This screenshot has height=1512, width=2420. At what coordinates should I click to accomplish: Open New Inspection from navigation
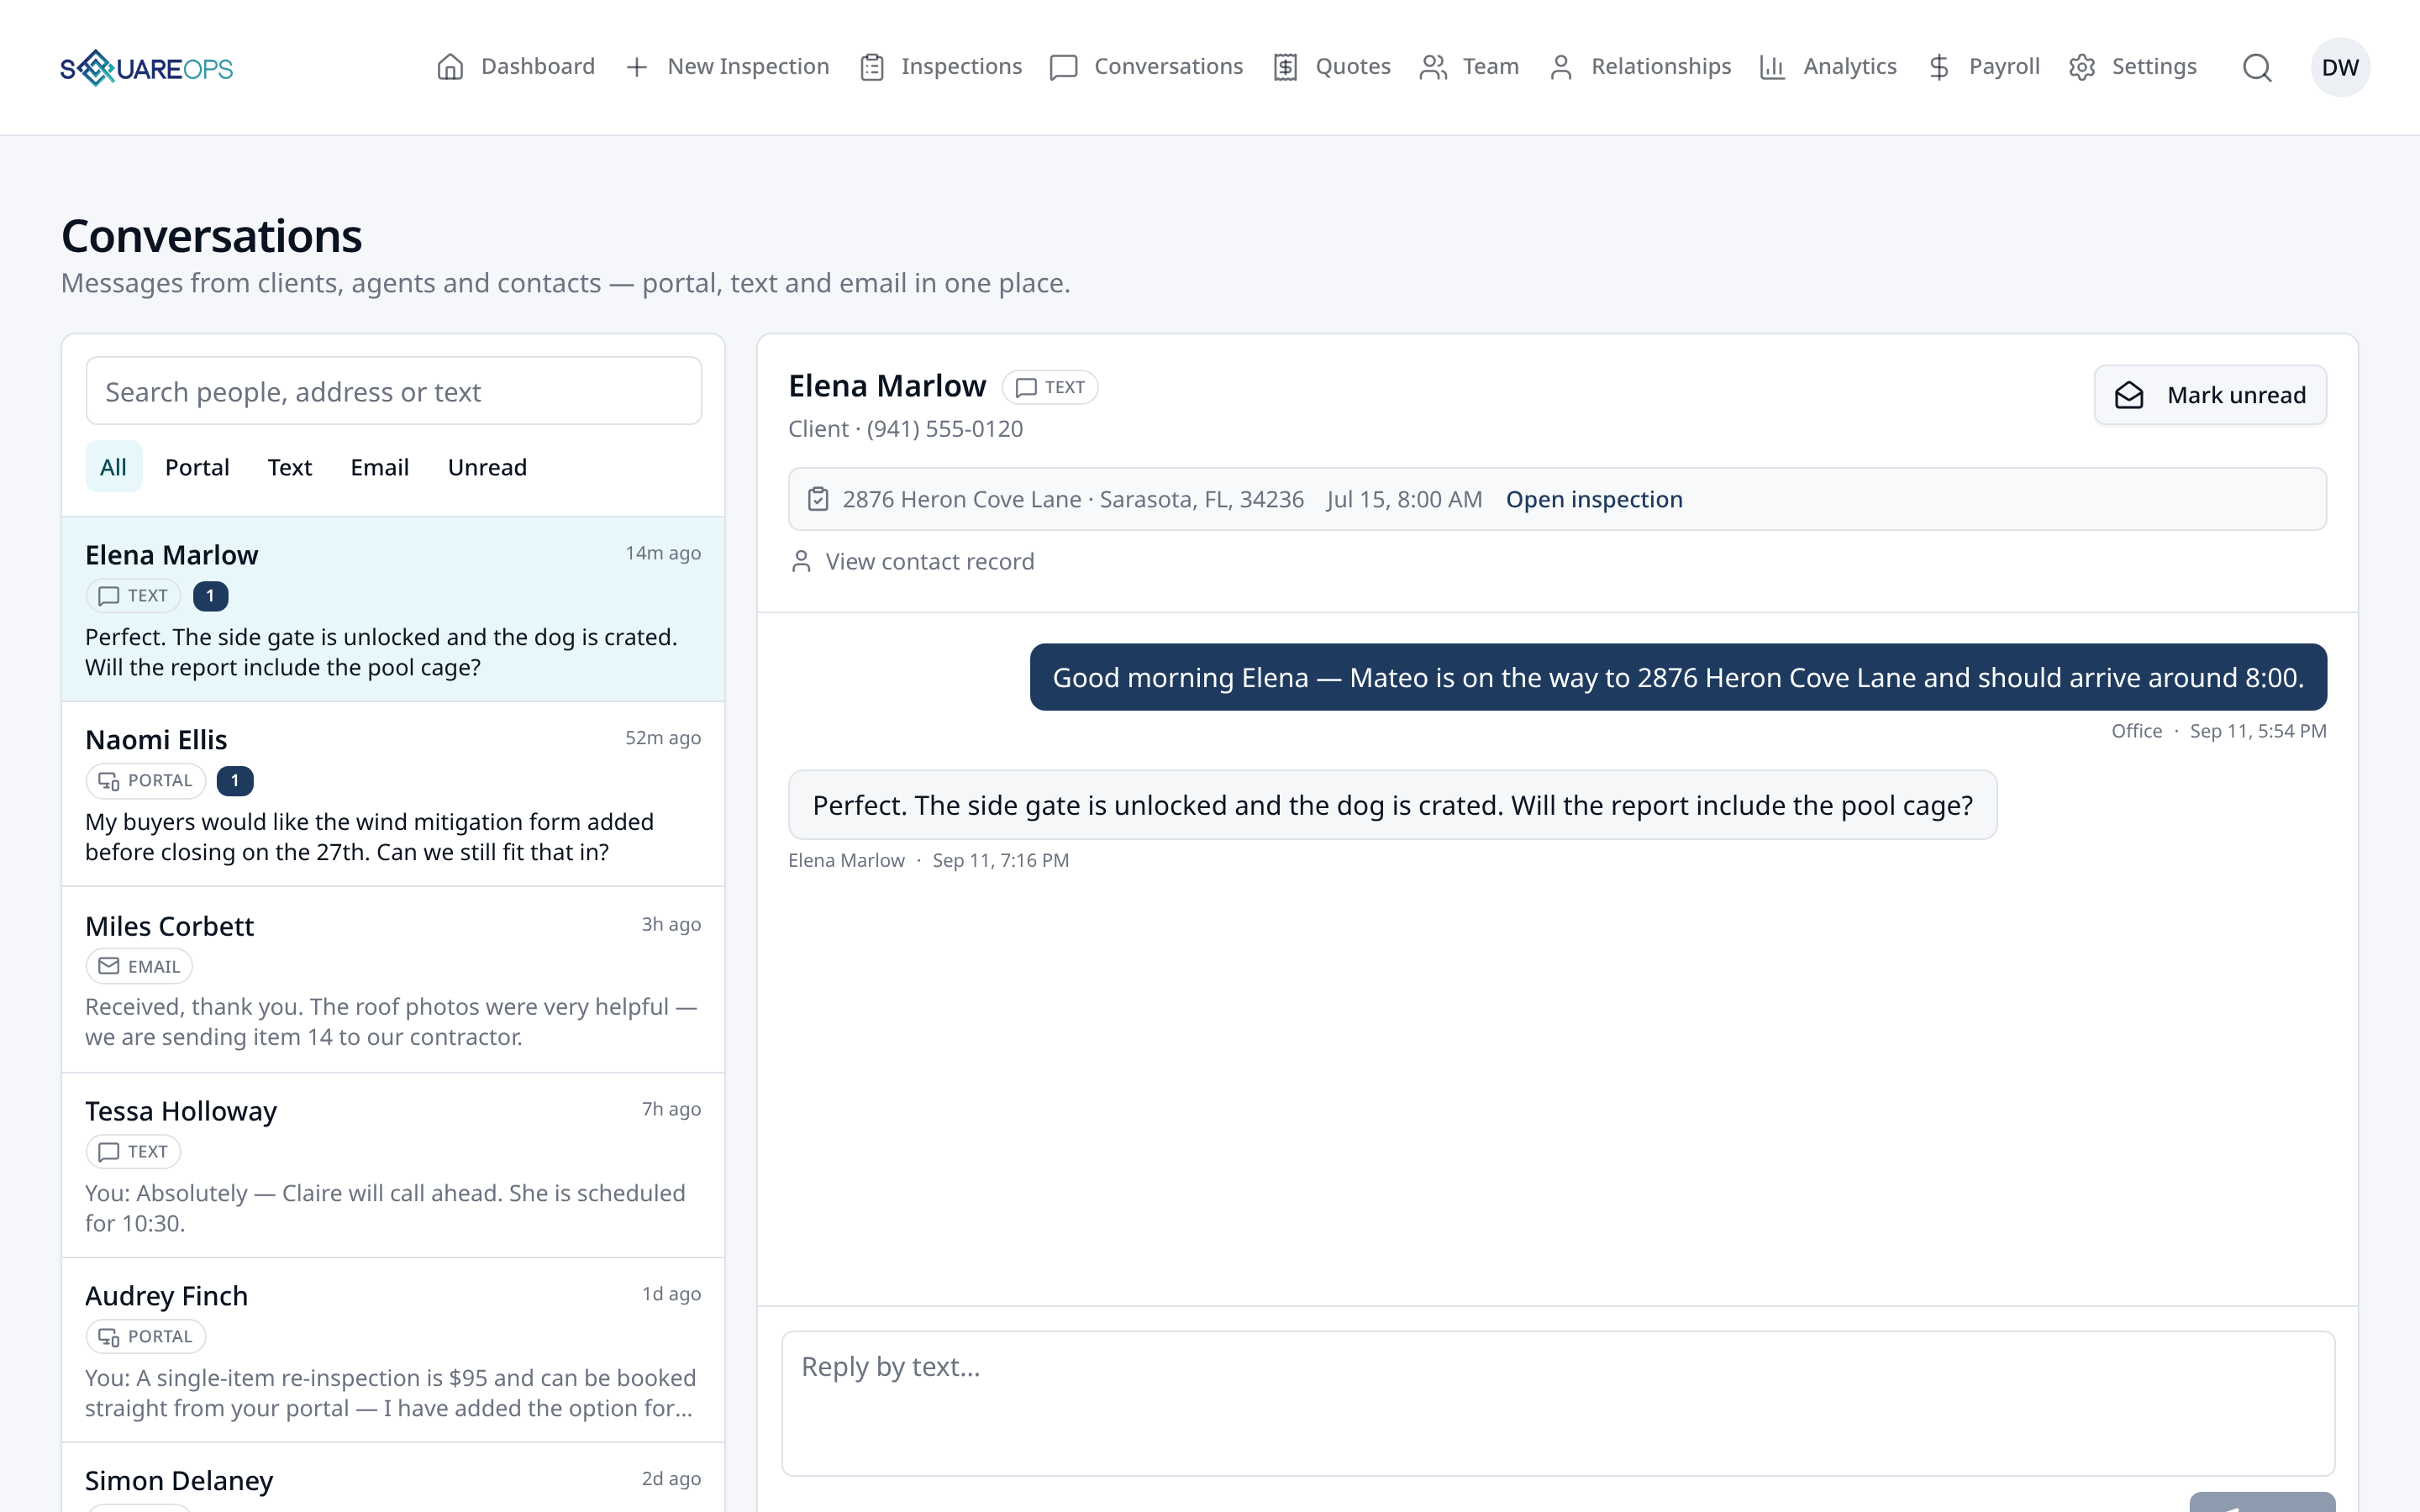coord(727,67)
